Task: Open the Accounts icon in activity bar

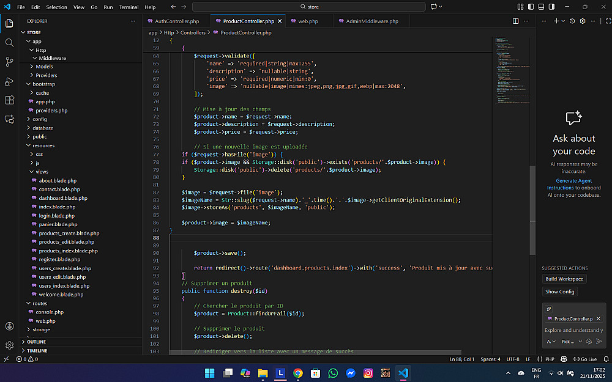Action: click(x=9, y=326)
